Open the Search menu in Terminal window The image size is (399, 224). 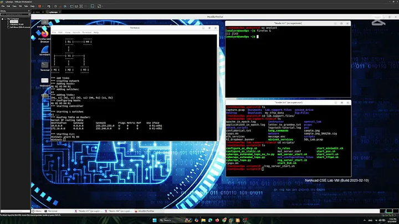76,33
